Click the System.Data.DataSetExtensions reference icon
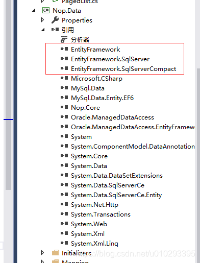Screen dimensions: 200x263 tap(64, 175)
